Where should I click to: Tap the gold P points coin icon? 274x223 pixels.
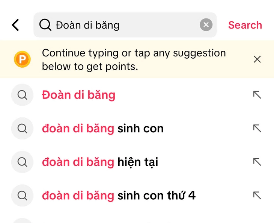(x=22, y=59)
